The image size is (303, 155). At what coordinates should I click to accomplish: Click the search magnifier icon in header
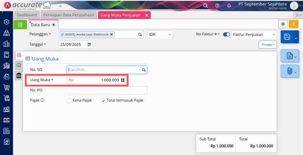coord(206,6)
